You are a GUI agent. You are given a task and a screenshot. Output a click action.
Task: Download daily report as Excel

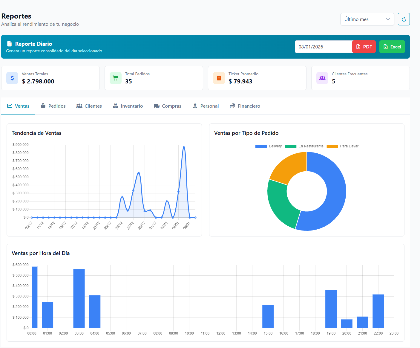point(392,47)
